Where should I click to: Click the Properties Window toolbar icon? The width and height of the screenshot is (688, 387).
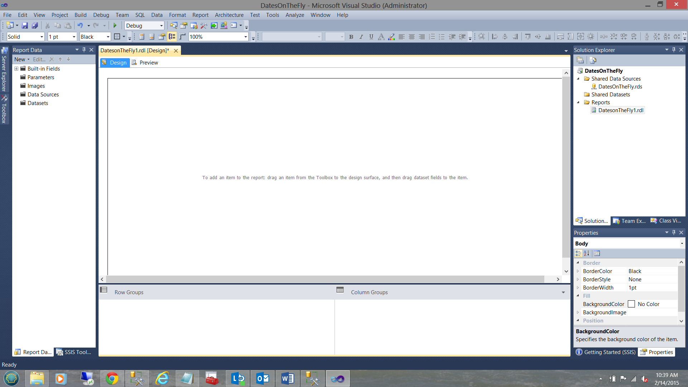click(184, 25)
